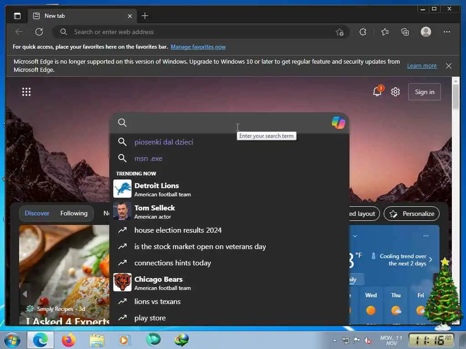Click the Personalize button
Image resolution: width=466 pixels, height=349 pixels.
[411, 214]
